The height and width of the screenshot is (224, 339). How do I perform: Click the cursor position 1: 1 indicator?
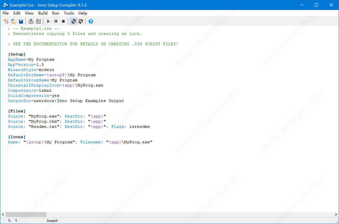pyautogui.click(x=12, y=221)
